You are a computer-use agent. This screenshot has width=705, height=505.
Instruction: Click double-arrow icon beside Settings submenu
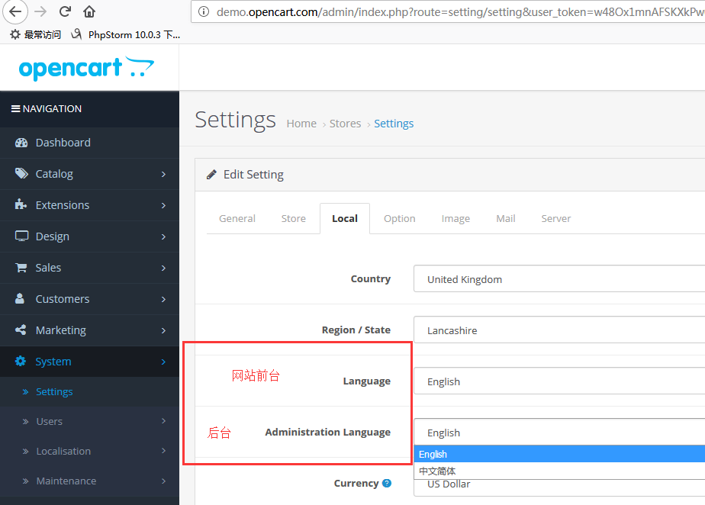pyautogui.click(x=26, y=391)
